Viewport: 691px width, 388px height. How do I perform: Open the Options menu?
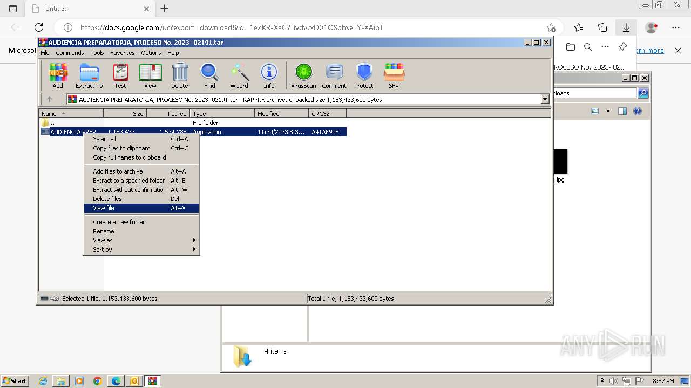click(151, 53)
